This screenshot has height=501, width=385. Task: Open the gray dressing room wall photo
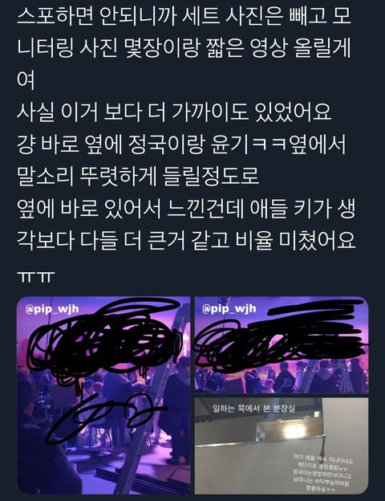pyautogui.click(x=282, y=446)
